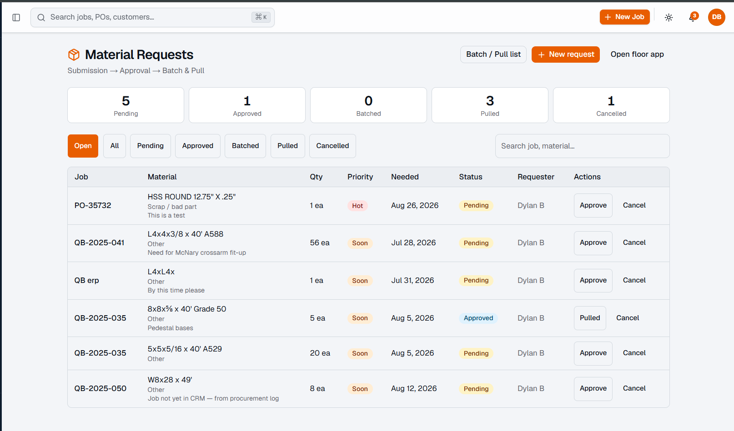Click job name QB-2025-041

click(x=99, y=243)
